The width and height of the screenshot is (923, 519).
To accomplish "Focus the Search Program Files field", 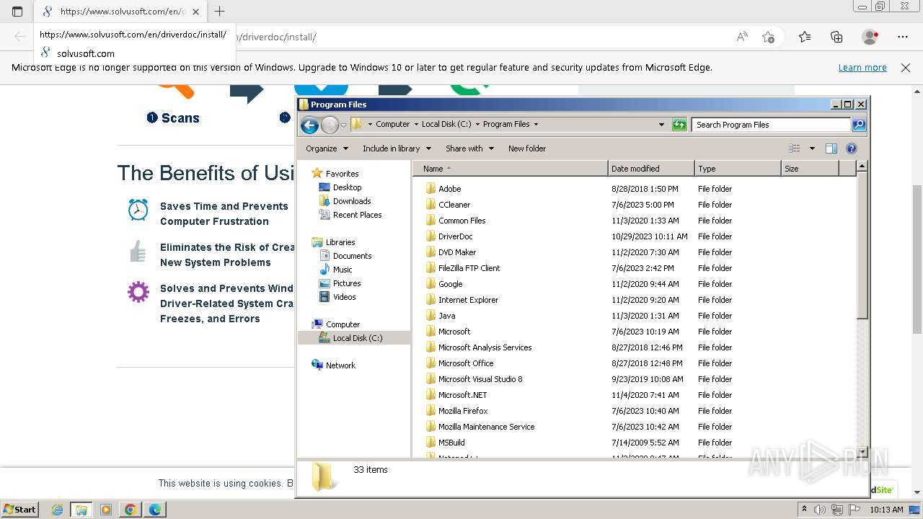I will click(x=771, y=125).
